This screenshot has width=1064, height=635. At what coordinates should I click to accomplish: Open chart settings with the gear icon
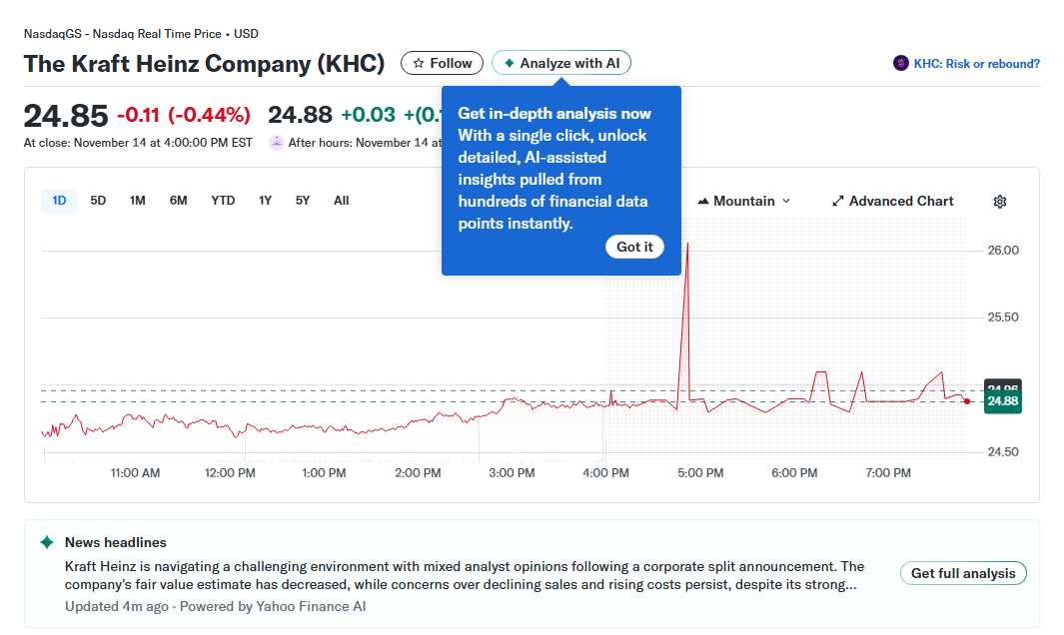tap(999, 202)
